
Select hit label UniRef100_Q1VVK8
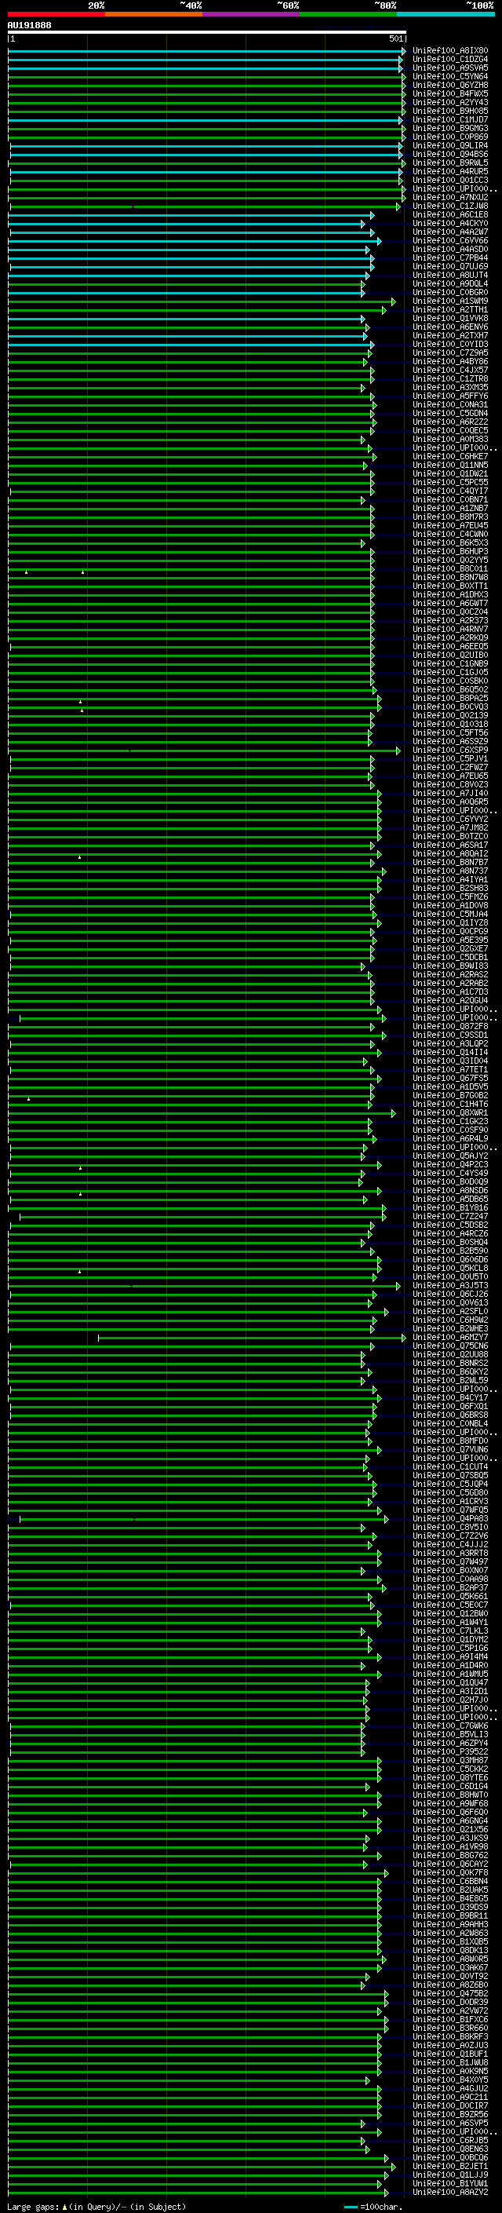pos(450,318)
